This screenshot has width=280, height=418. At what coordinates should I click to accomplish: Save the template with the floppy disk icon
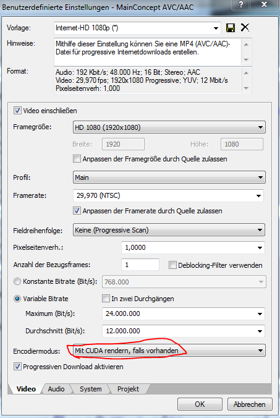pos(231,28)
